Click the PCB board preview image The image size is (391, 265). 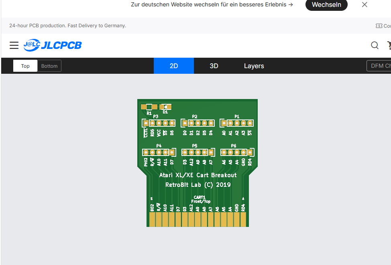(x=198, y=163)
